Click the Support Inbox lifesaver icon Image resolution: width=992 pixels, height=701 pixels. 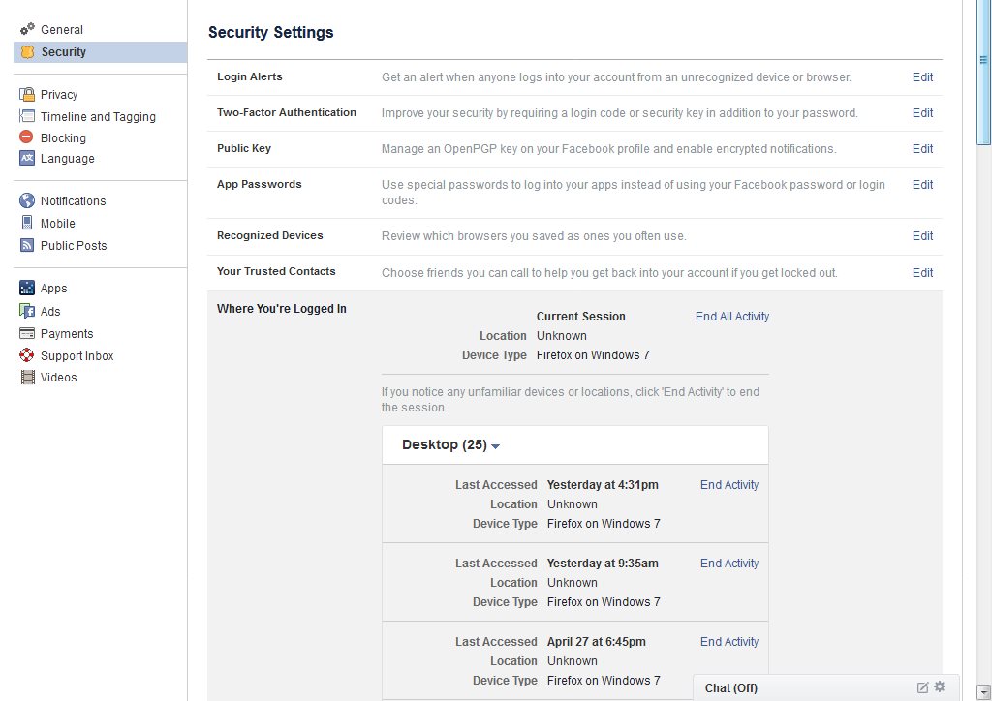(27, 355)
